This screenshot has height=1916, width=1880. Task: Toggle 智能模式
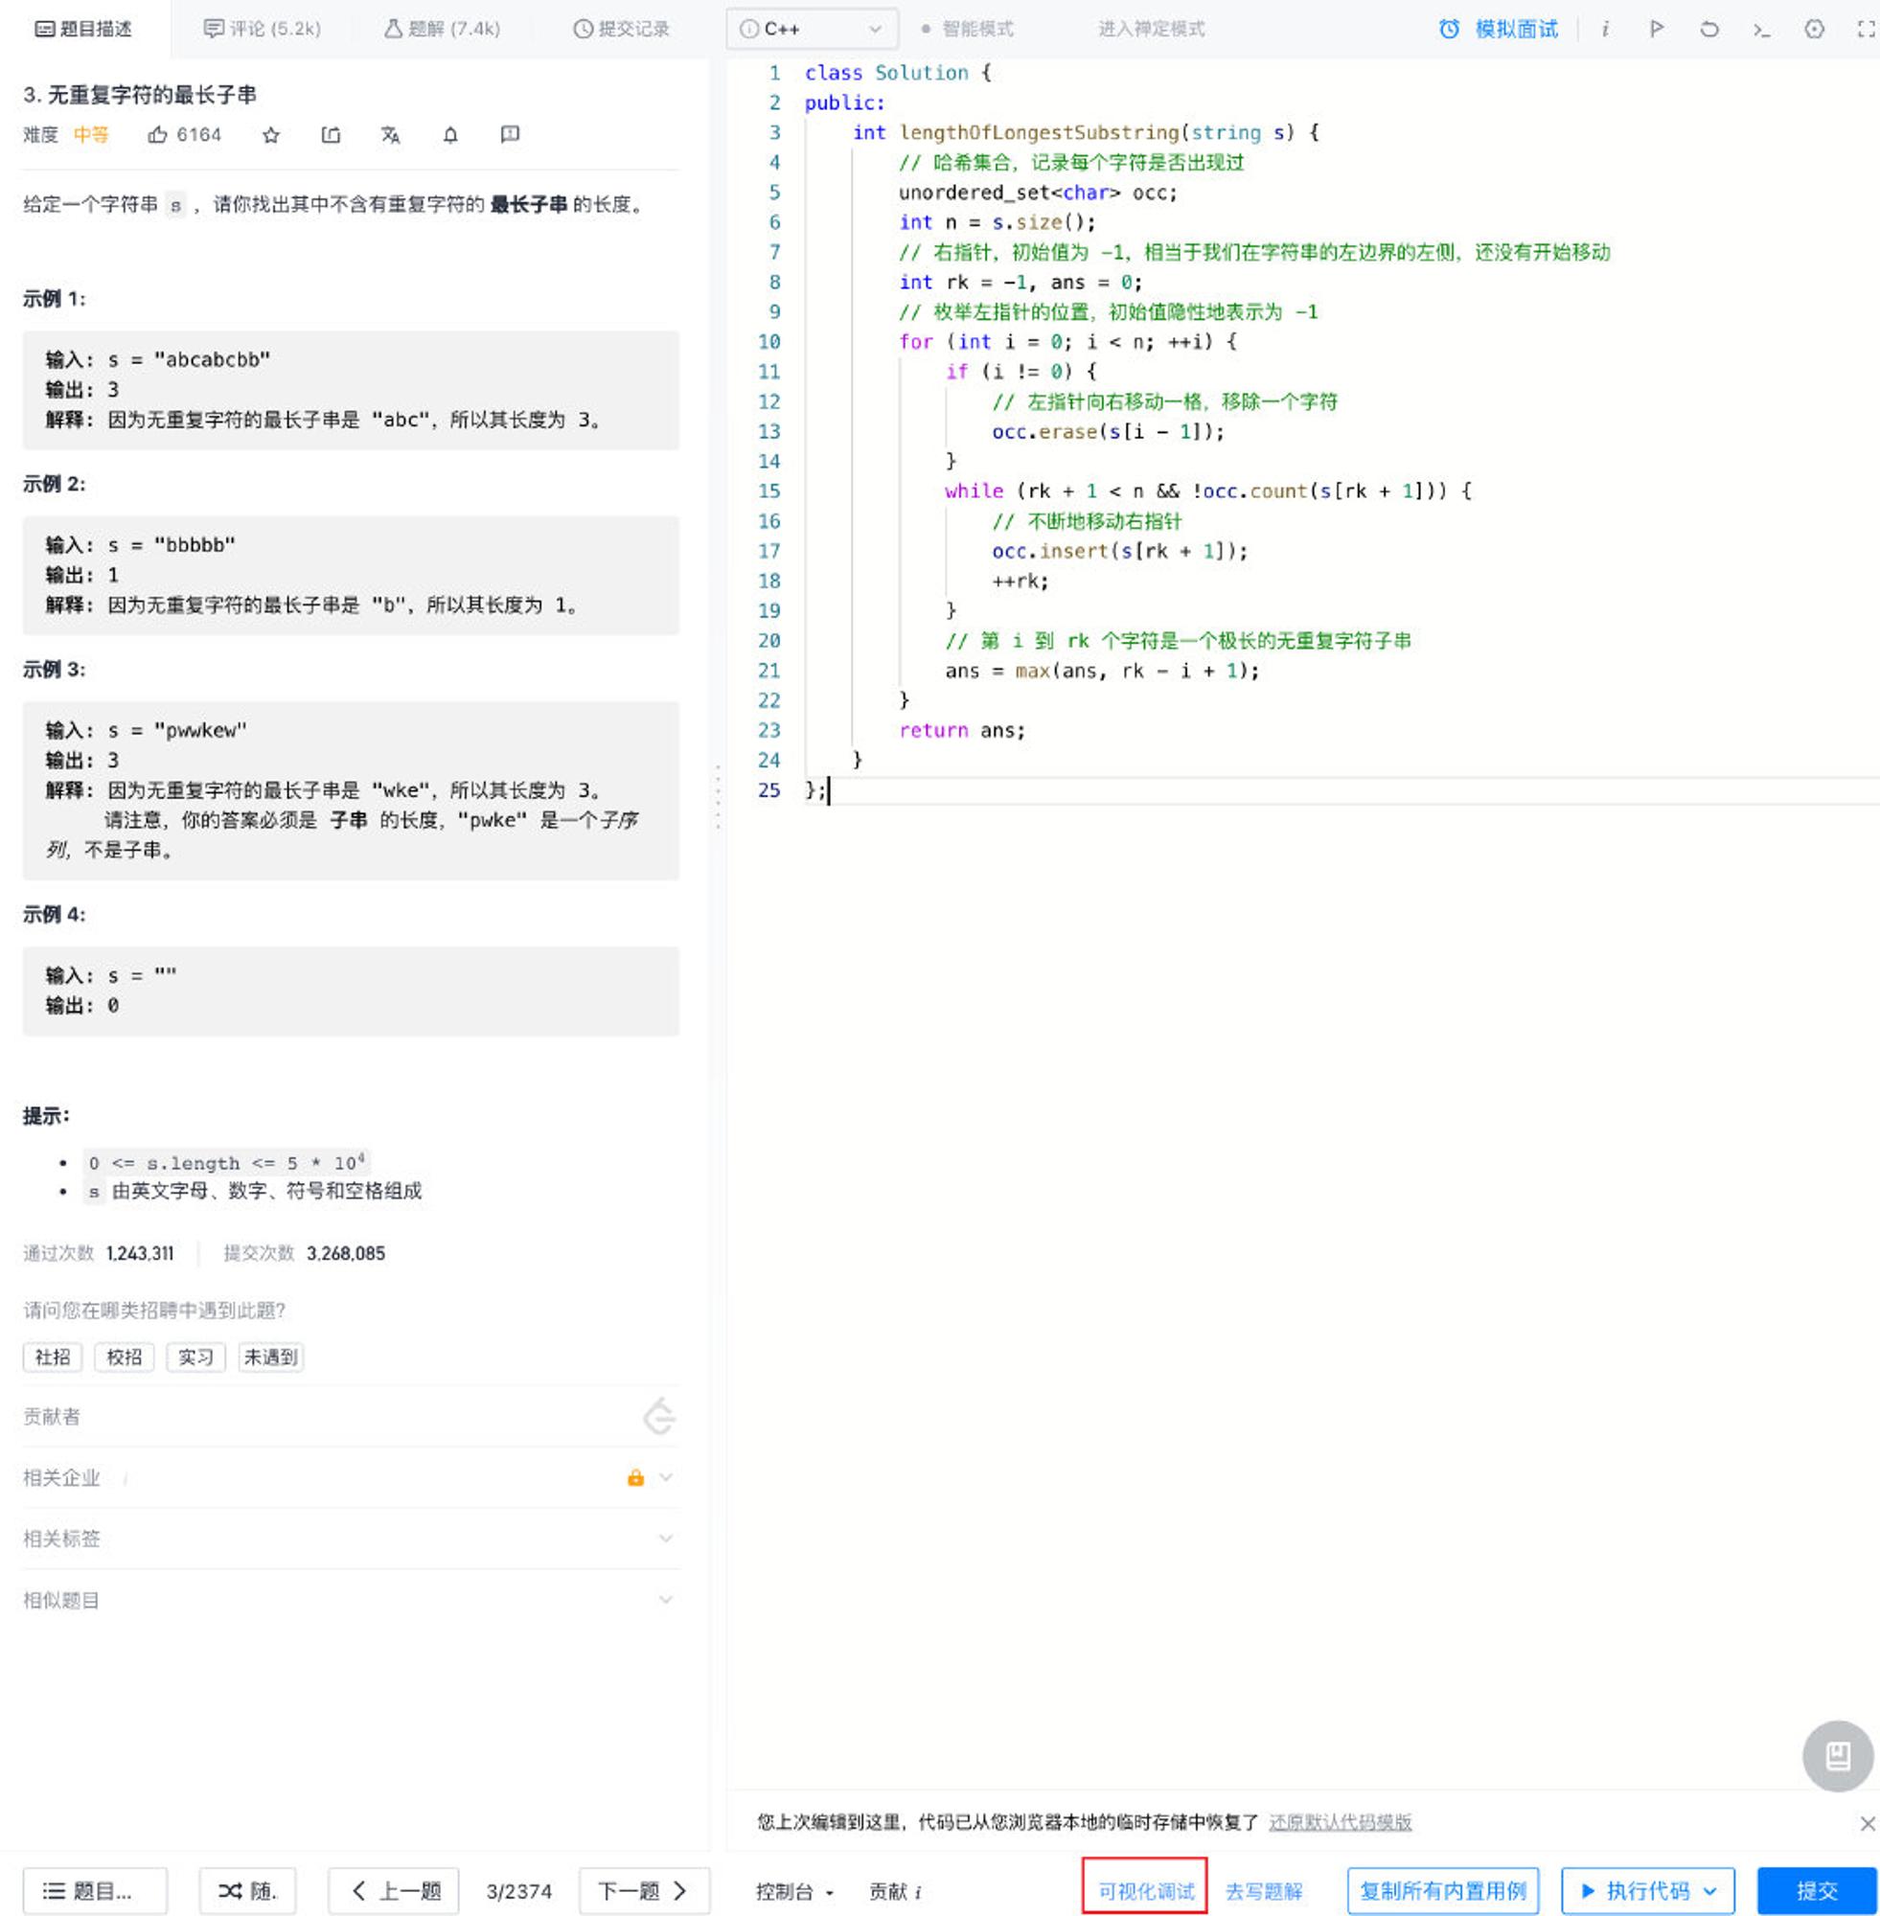[968, 29]
